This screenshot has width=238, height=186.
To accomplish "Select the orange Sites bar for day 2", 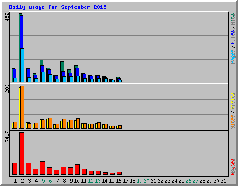I will [x=22, y=107].
